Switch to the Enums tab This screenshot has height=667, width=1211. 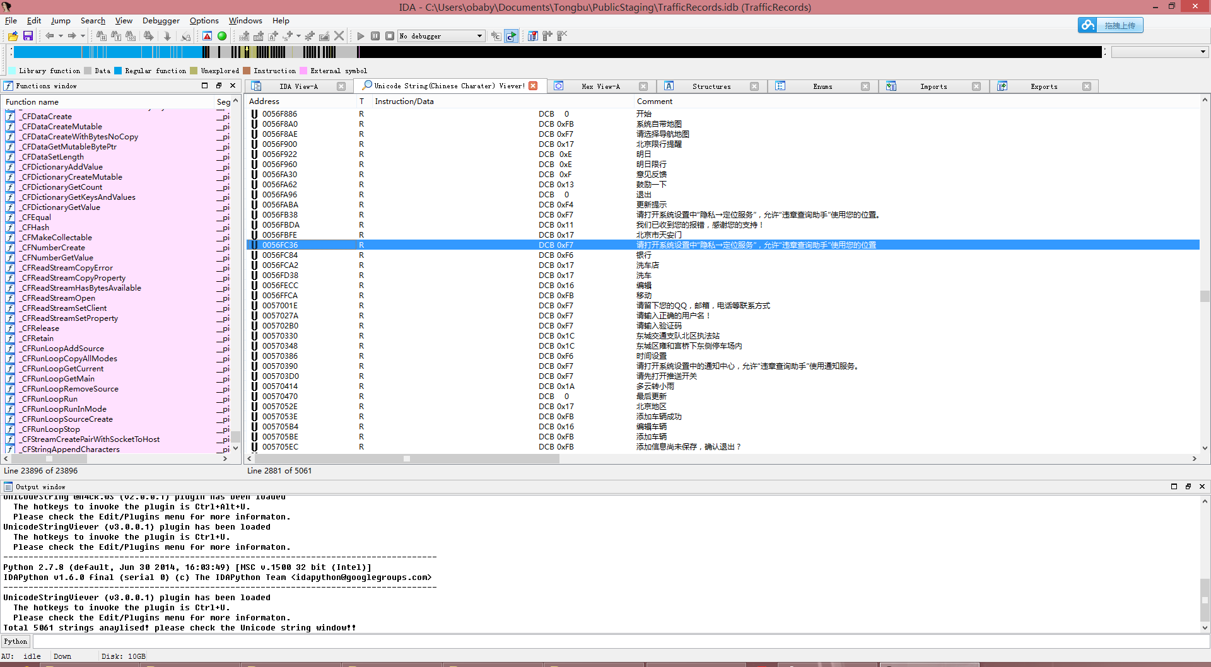pos(822,86)
